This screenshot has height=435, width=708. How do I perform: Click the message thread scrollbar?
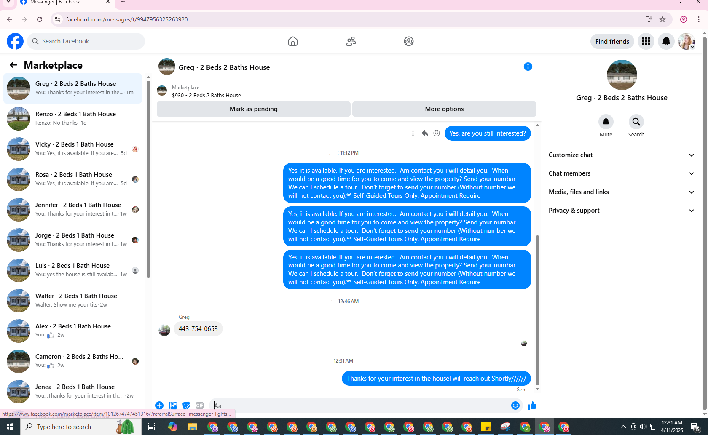click(537, 310)
